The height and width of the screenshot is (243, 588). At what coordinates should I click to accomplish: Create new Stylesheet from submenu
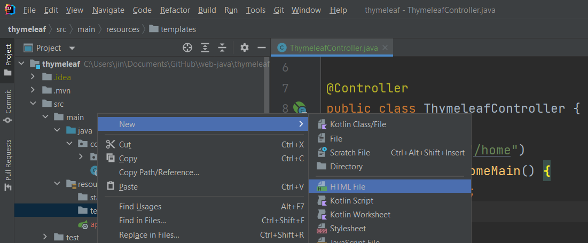click(390, 229)
